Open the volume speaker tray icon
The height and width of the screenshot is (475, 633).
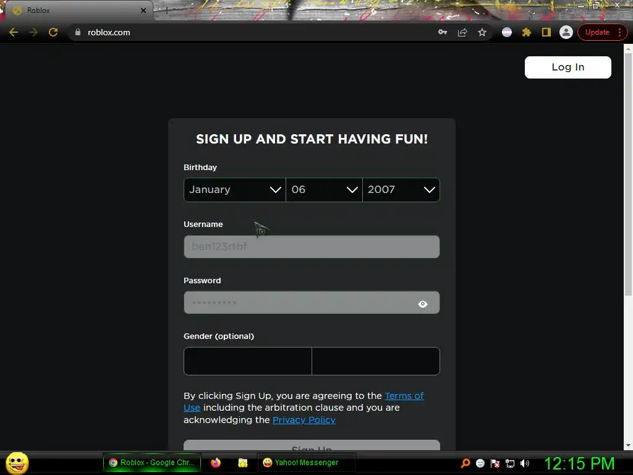pos(525,463)
